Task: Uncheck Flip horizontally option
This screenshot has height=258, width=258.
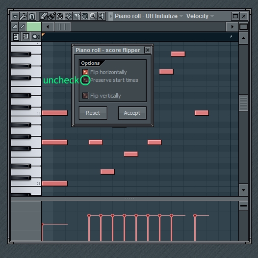Action: tap(85, 72)
